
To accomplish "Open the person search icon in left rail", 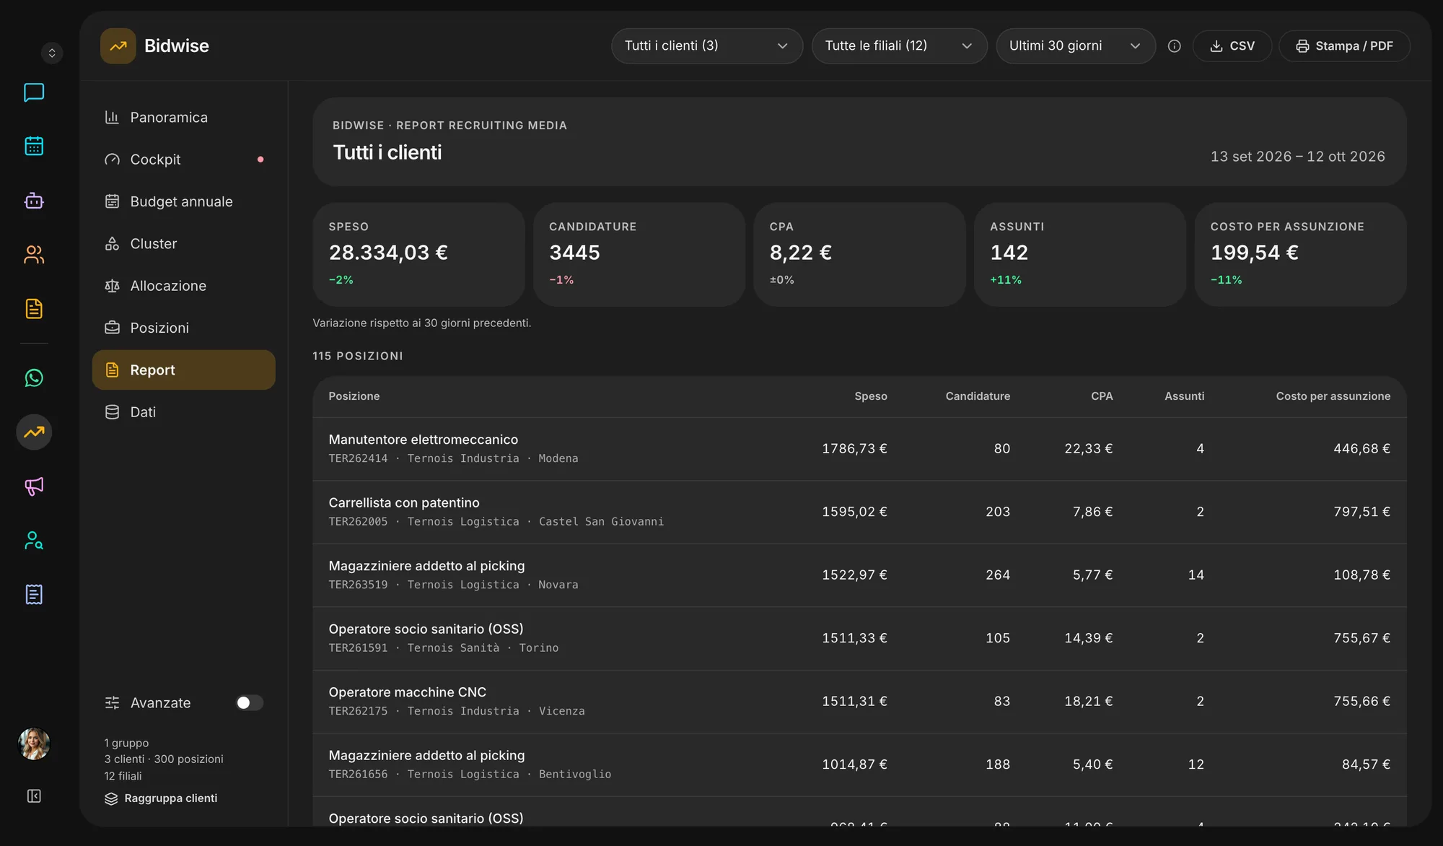I will [34, 541].
